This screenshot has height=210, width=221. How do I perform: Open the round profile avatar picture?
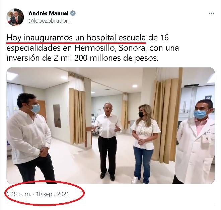tap(15, 17)
